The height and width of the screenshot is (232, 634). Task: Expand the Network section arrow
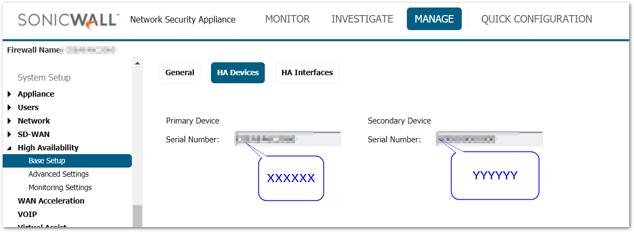point(10,121)
